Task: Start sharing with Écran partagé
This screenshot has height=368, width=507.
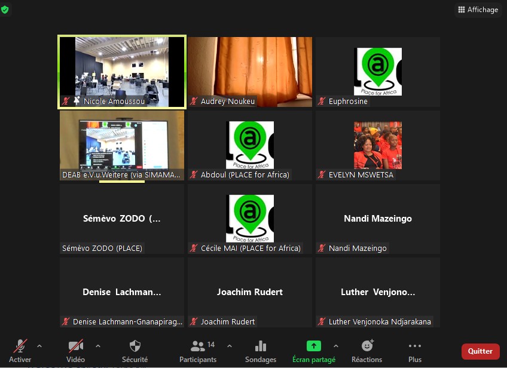Action: (313, 350)
